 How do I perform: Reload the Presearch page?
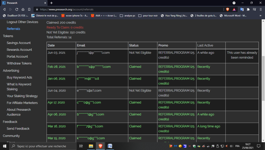(x=17, y=10)
